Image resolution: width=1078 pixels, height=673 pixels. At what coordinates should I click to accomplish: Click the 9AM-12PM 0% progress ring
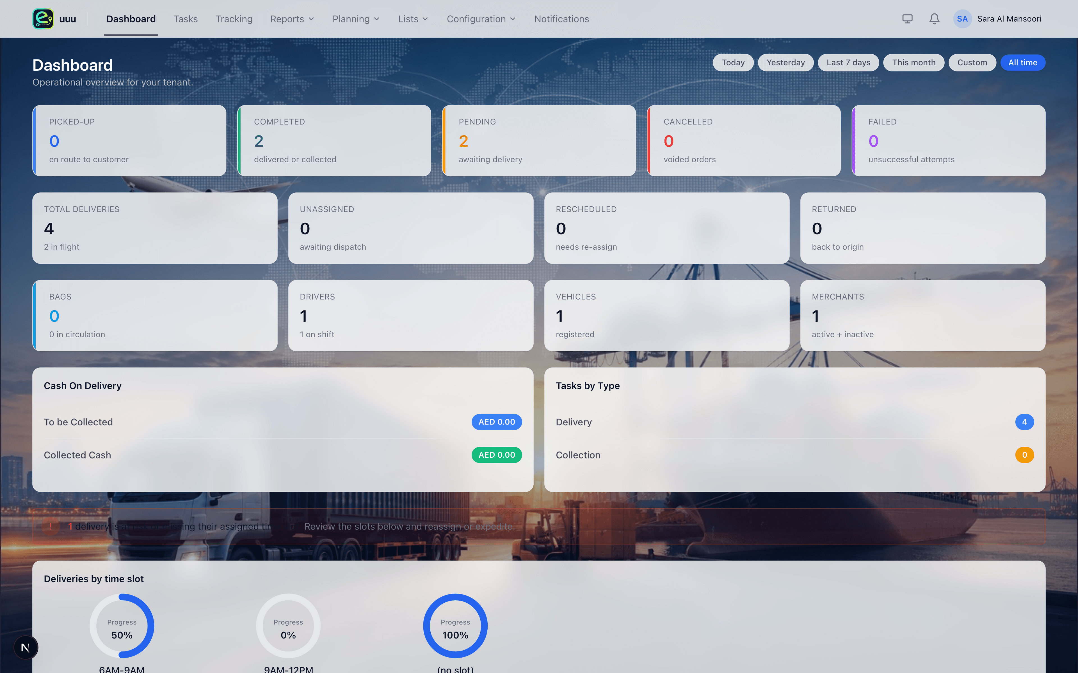(288, 626)
